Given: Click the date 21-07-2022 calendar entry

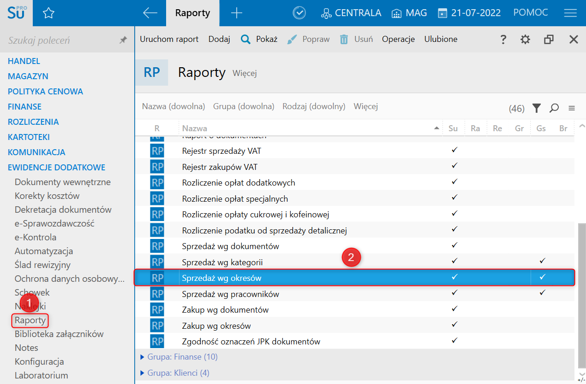Looking at the screenshot, I should tap(469, 13).
